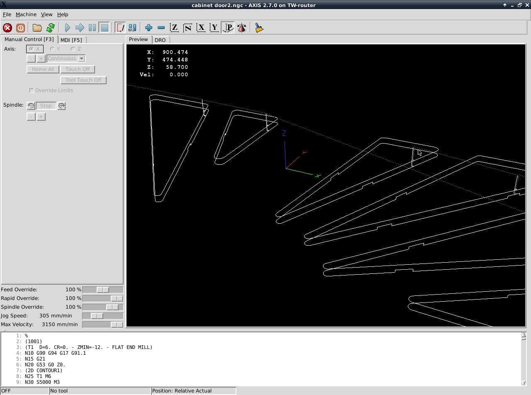The image size is (531, 395).
Task: Toggle machine power button
Action: pyautogui.click(x=20, y=28)
